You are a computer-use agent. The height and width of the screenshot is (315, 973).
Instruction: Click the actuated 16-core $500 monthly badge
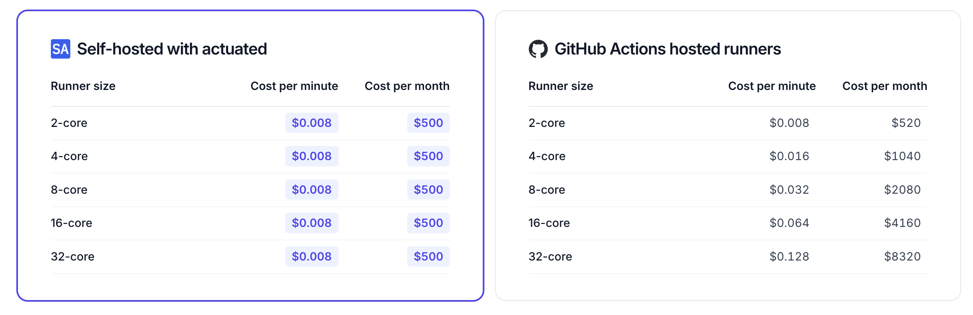[428, 223]
